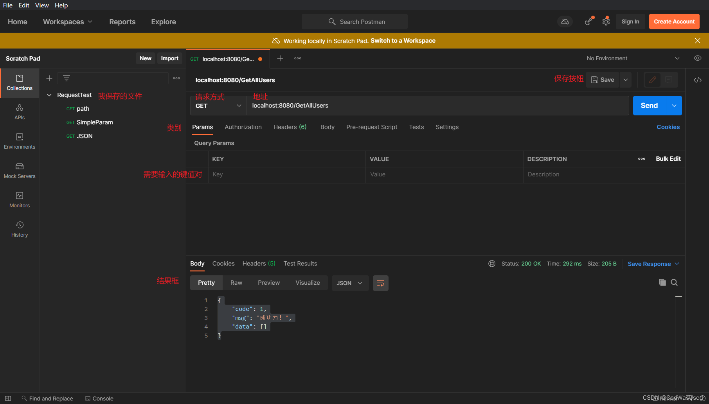This screenshot has height=404, width=709.
Task: Switch to the Authorization tab
Action: tap(243, 127)
